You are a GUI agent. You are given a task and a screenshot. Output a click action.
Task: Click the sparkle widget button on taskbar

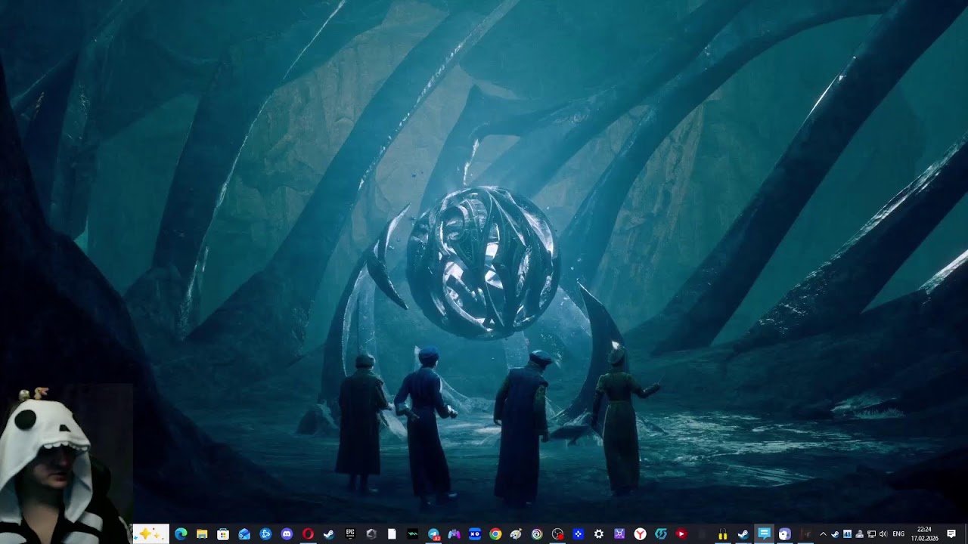click(x=150, y=534)
